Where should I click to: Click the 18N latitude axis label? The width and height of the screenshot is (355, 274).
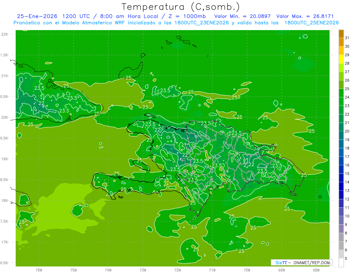coord(5,201)
